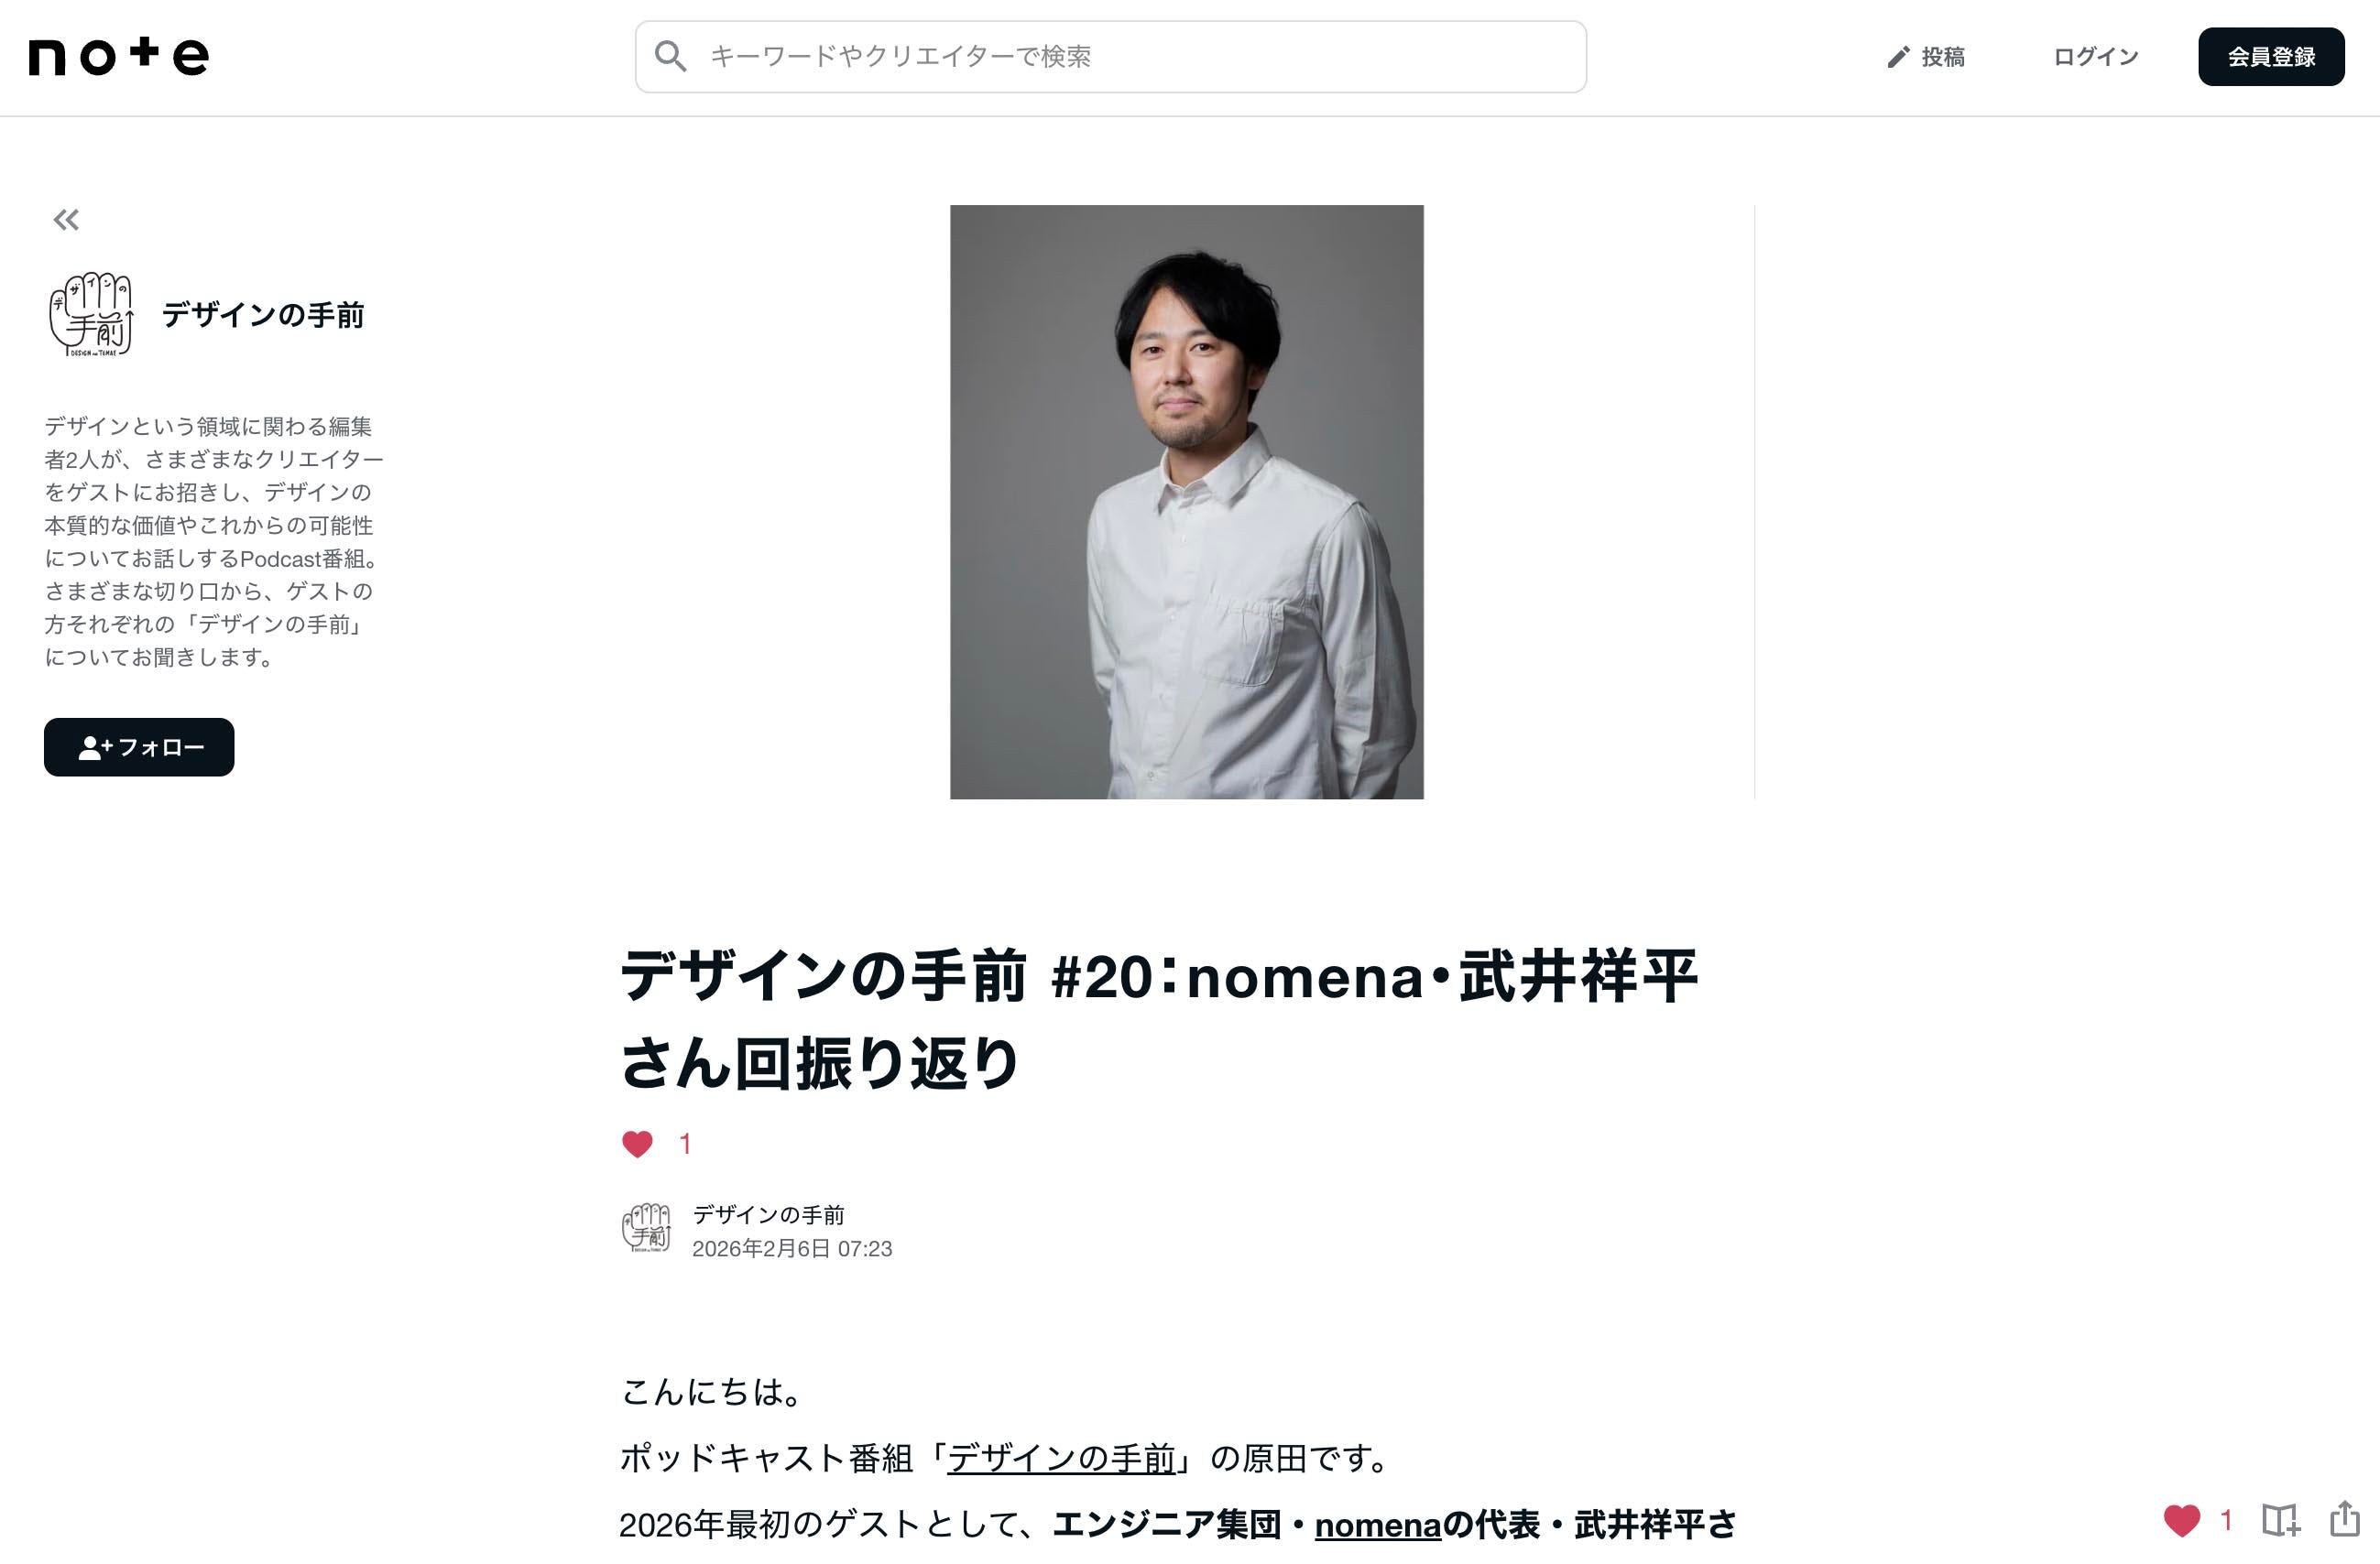The height and width of the screenshot is (1564, 2380).
Task: Open the デザインの手前 link in body text
Action: pos(1061,1458)
